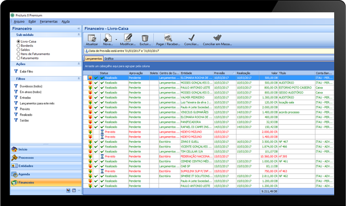Click the Entradas filter funnel icon
346x206 pixels.
[x=16, y=98]
